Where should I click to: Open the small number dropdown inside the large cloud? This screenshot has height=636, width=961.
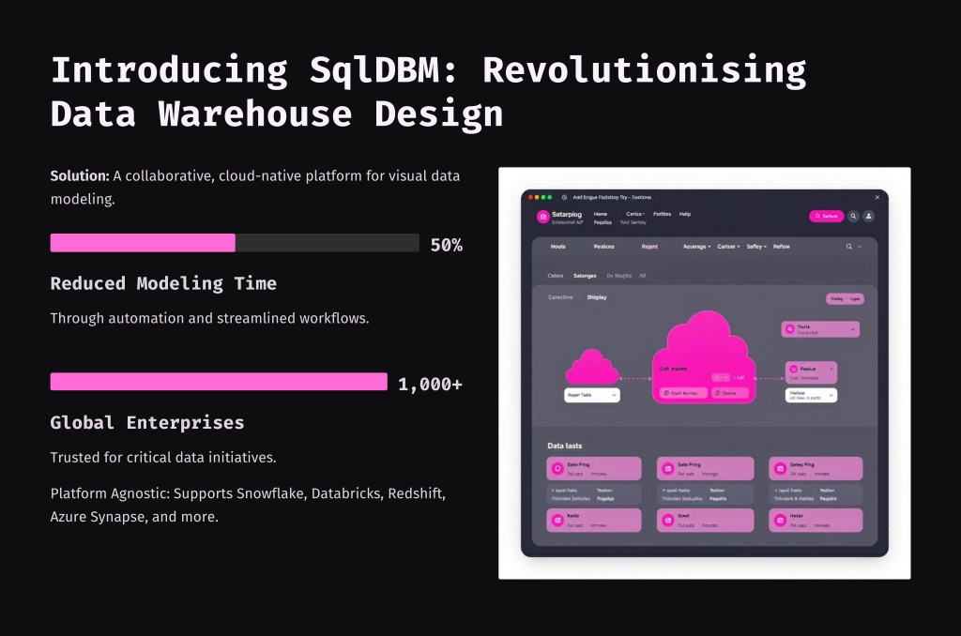coord(721,377)
